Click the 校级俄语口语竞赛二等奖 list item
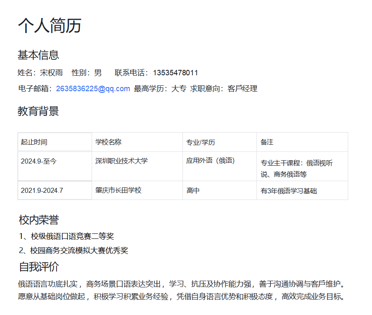This screenshot has width=372, height=315. coord(67,236)
